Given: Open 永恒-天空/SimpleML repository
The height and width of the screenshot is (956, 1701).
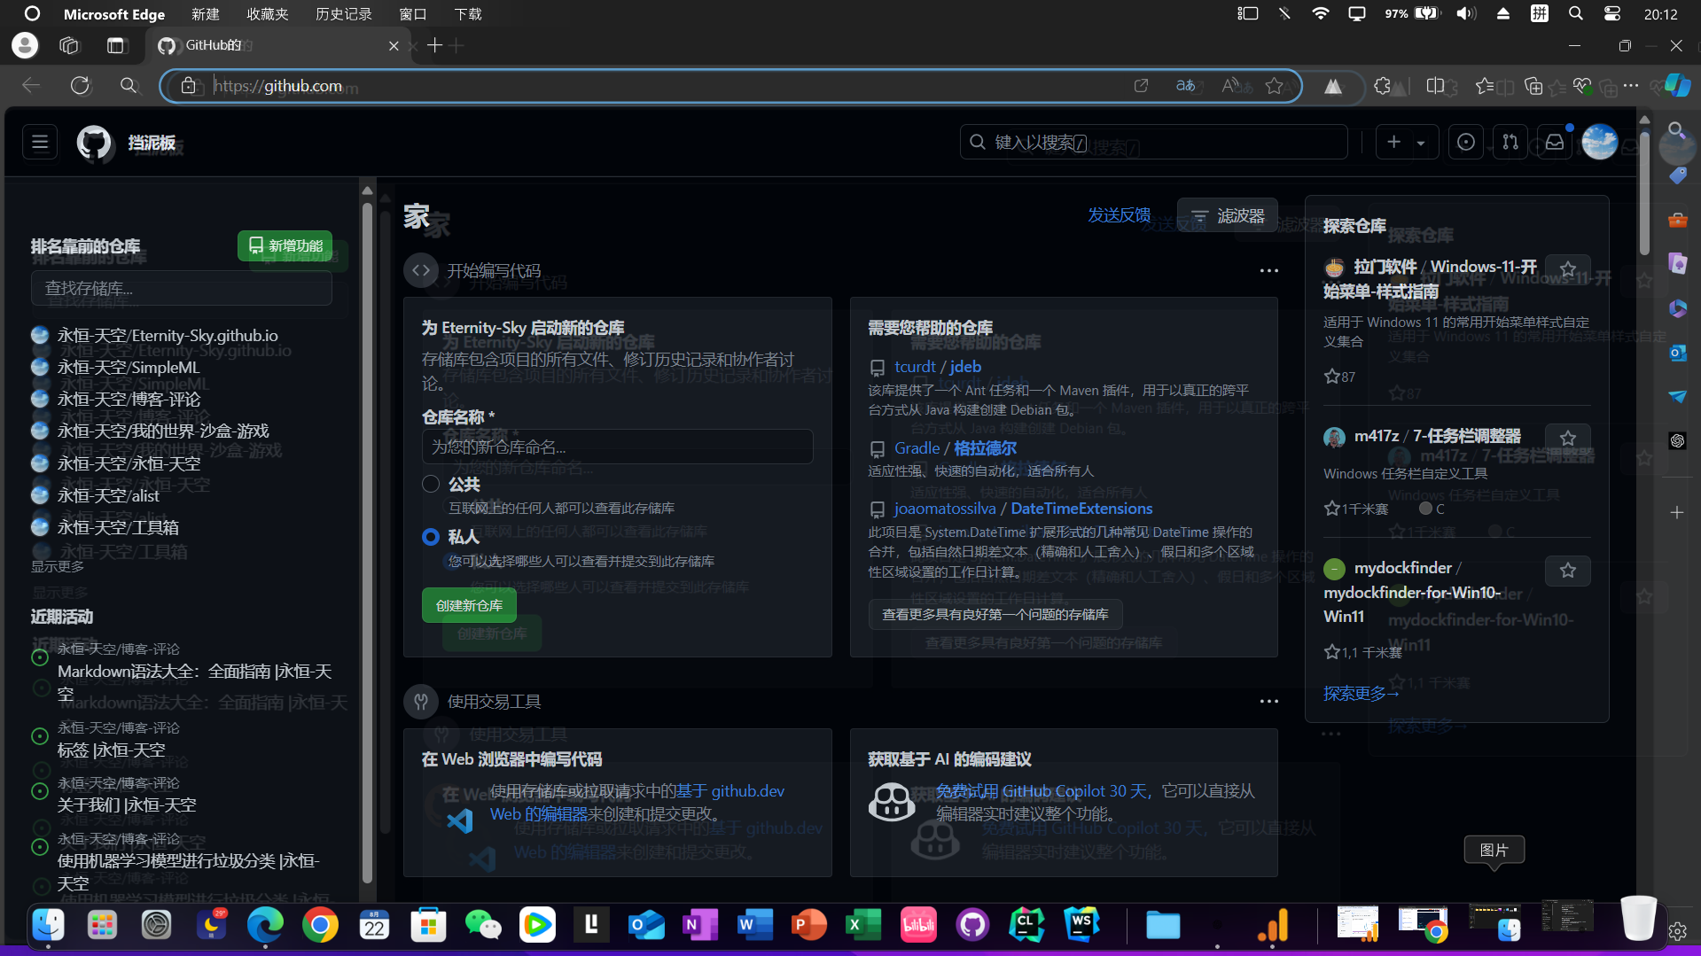Looking at the screenshot, I should pyautogui.click(x=129, y=367).
